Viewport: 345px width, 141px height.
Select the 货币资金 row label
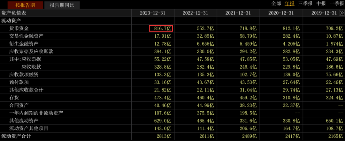click(19, 28)
